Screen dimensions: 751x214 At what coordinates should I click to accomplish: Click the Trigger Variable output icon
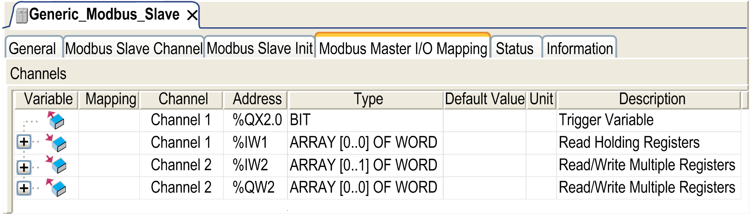56,120
